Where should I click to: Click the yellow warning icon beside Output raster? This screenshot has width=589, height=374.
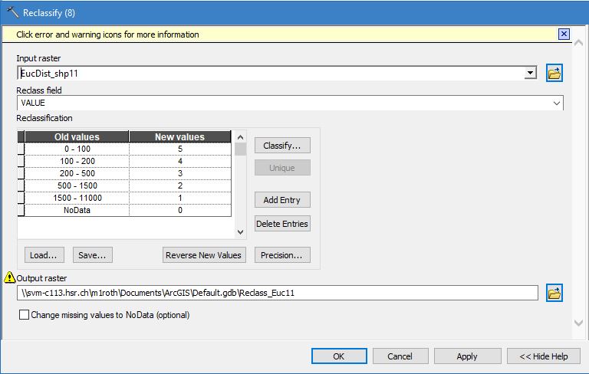click(x=10, y=277)
